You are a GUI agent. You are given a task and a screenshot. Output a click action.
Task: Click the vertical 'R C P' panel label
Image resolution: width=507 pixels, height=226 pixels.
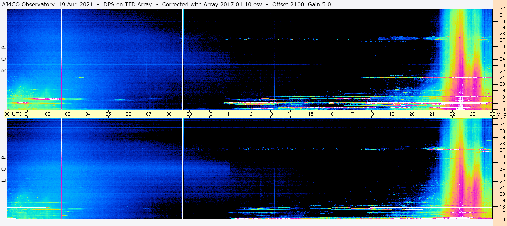pyautogui.click(x=4, y=59)
